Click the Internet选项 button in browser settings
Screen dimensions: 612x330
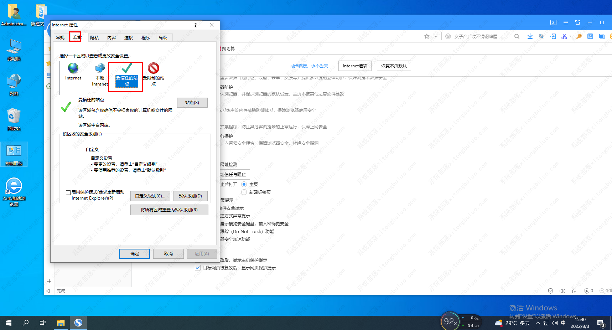pos(355,66)
